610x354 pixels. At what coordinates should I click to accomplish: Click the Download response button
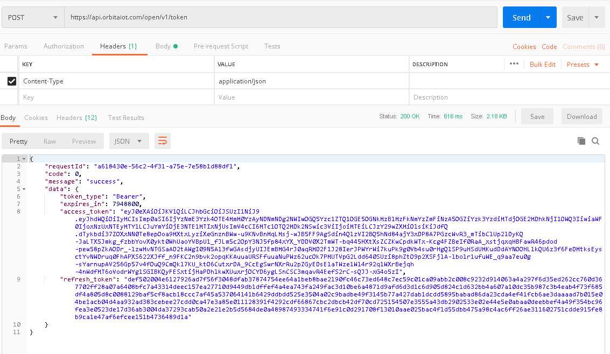[x=581, y=116]
